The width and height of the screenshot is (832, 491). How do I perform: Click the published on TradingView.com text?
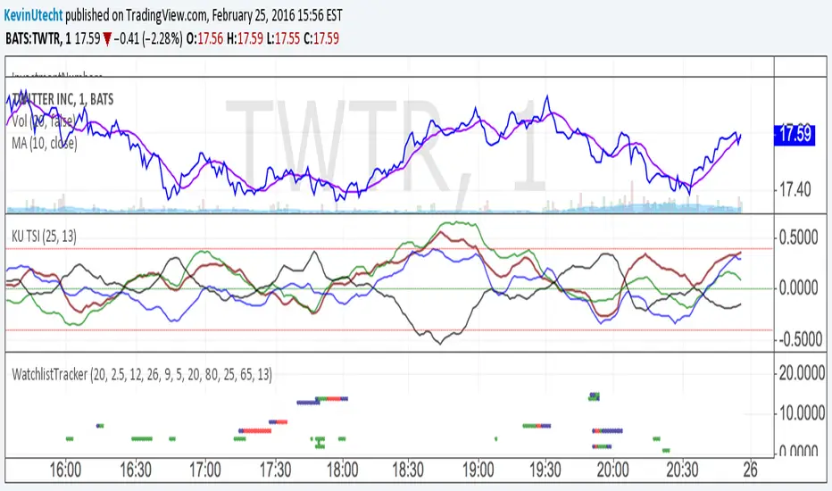pyautogui.click(x=137, y=15)
